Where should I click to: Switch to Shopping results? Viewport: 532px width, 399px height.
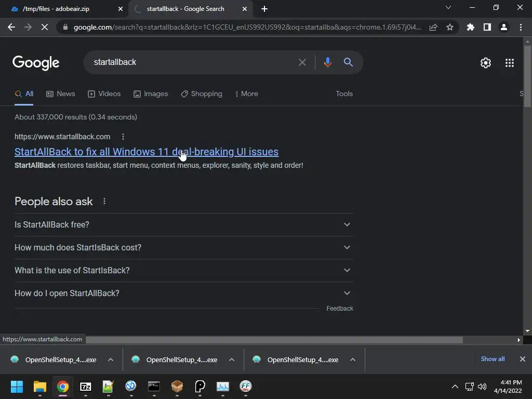202,94
